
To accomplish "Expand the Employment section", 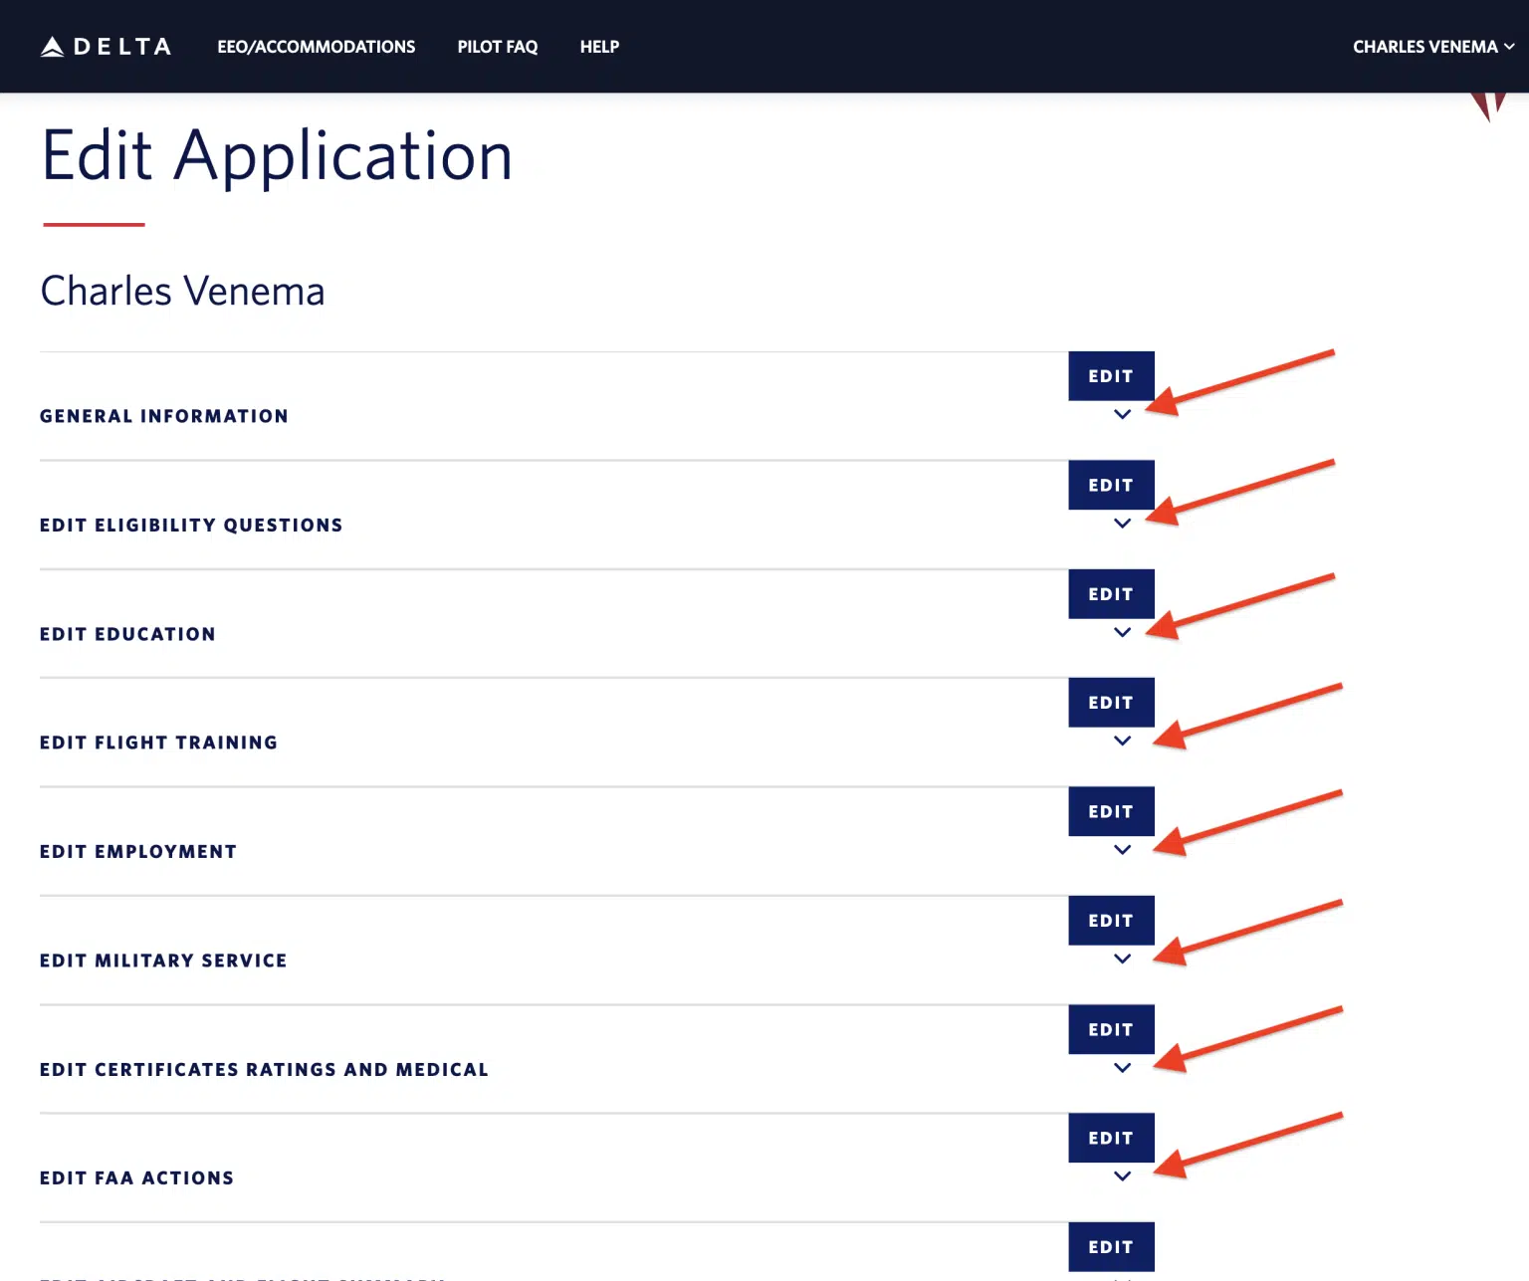I will (x=1123, y=850).
